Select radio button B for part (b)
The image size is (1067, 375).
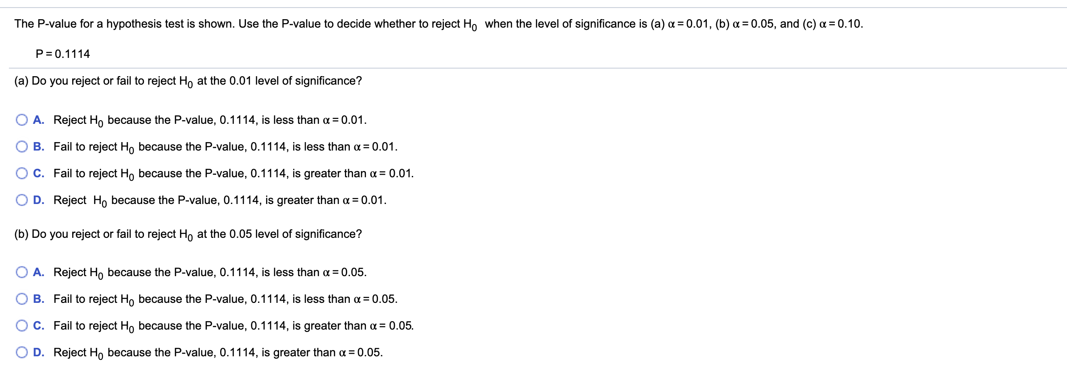click(21, 298)
